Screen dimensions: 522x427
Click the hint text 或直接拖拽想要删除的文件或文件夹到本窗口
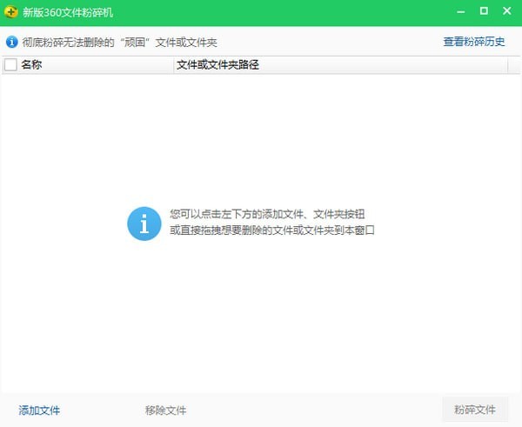(x=272, y=230)
